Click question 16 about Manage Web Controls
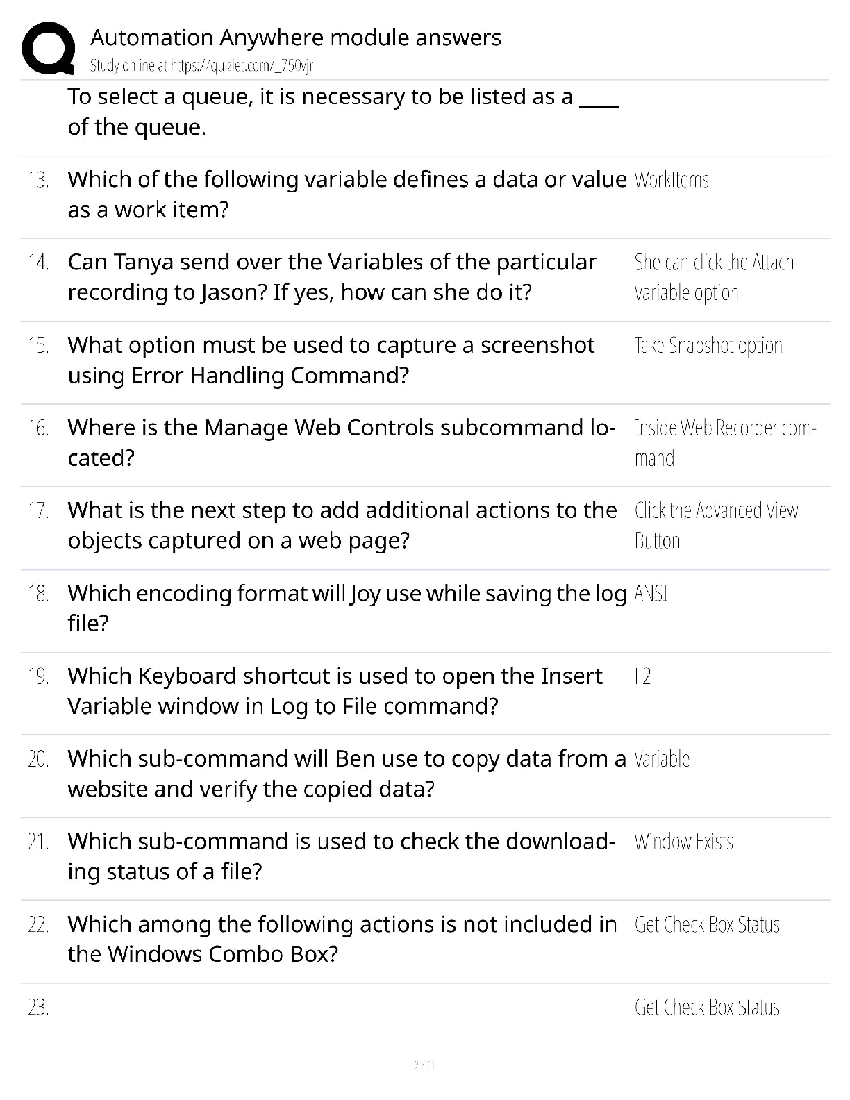The height and width of the screenshot is (1100, 850). pos(342,442)
